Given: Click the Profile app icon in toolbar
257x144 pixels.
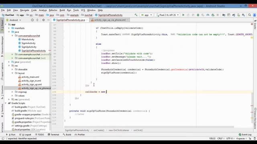Looking at the screenshot, I should click(208, 15).
